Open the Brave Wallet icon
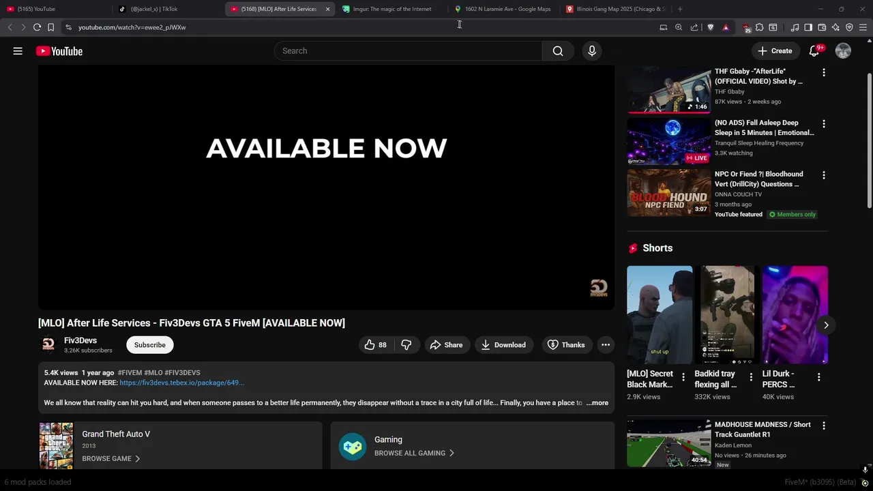The image size is (873, 491). tap(822, 27)
